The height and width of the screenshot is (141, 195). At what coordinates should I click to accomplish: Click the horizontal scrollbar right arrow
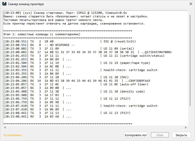[186, 127]
